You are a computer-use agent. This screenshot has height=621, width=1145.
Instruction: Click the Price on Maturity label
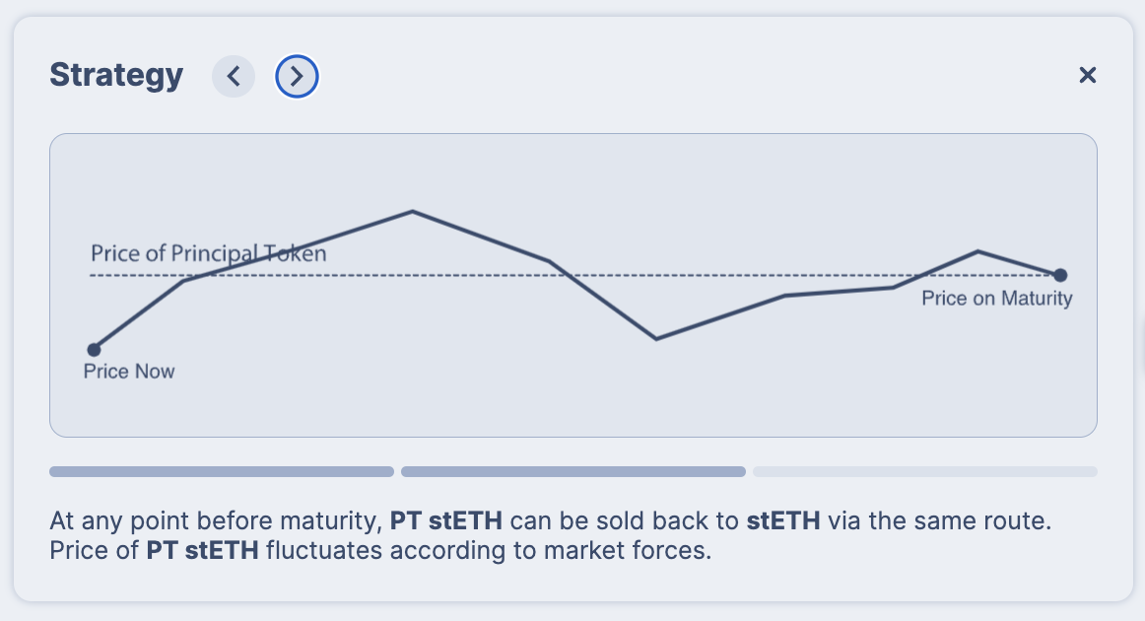(x=996, y=298)
